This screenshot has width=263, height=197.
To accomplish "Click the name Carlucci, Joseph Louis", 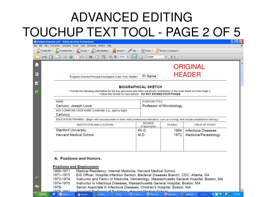I will coord(74,106).
